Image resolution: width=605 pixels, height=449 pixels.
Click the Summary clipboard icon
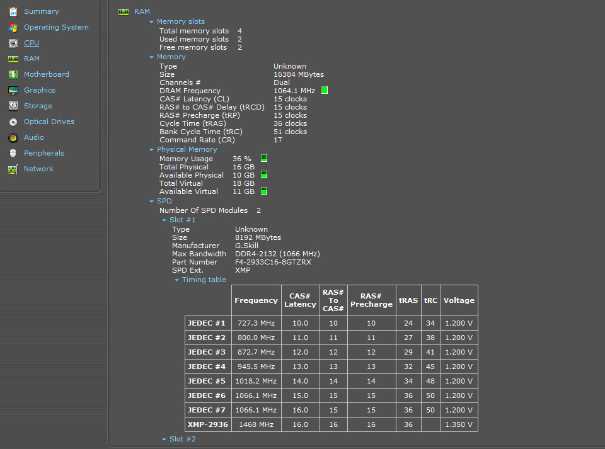(x=13, y=11)
